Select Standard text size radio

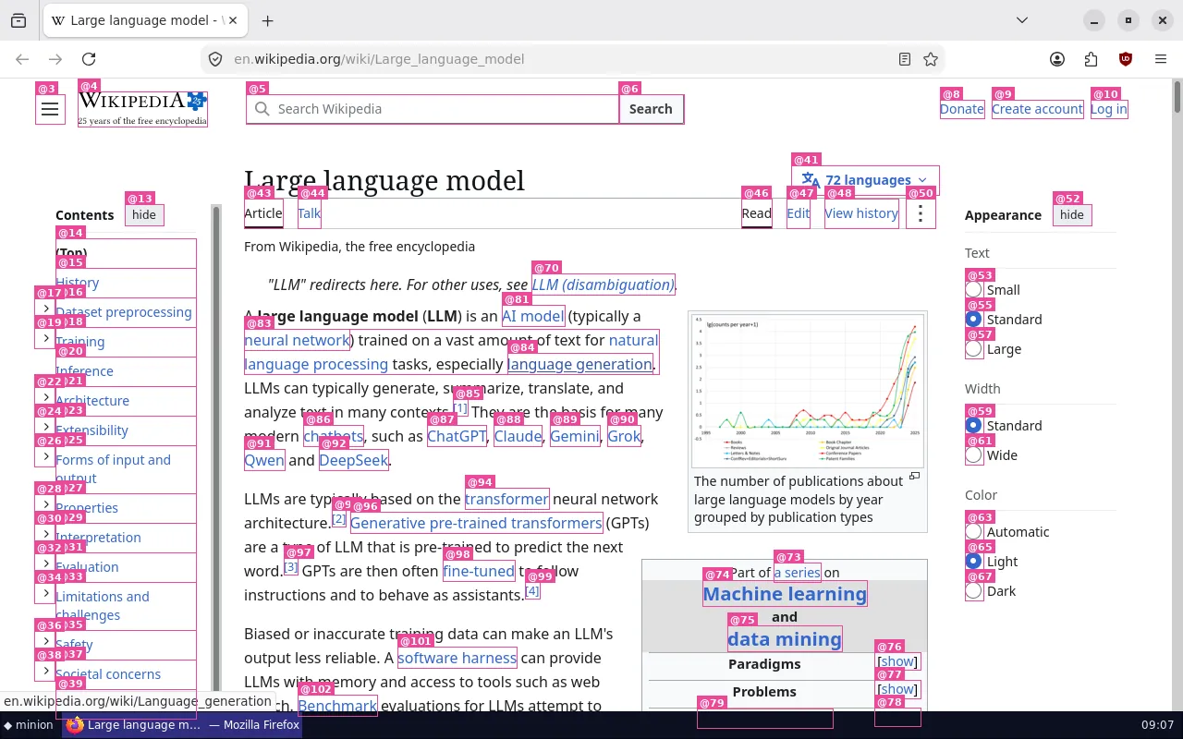click(x=973, y=320)
